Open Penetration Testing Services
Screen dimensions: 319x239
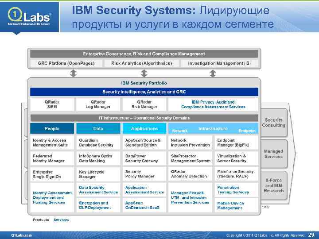pos(237,190)
